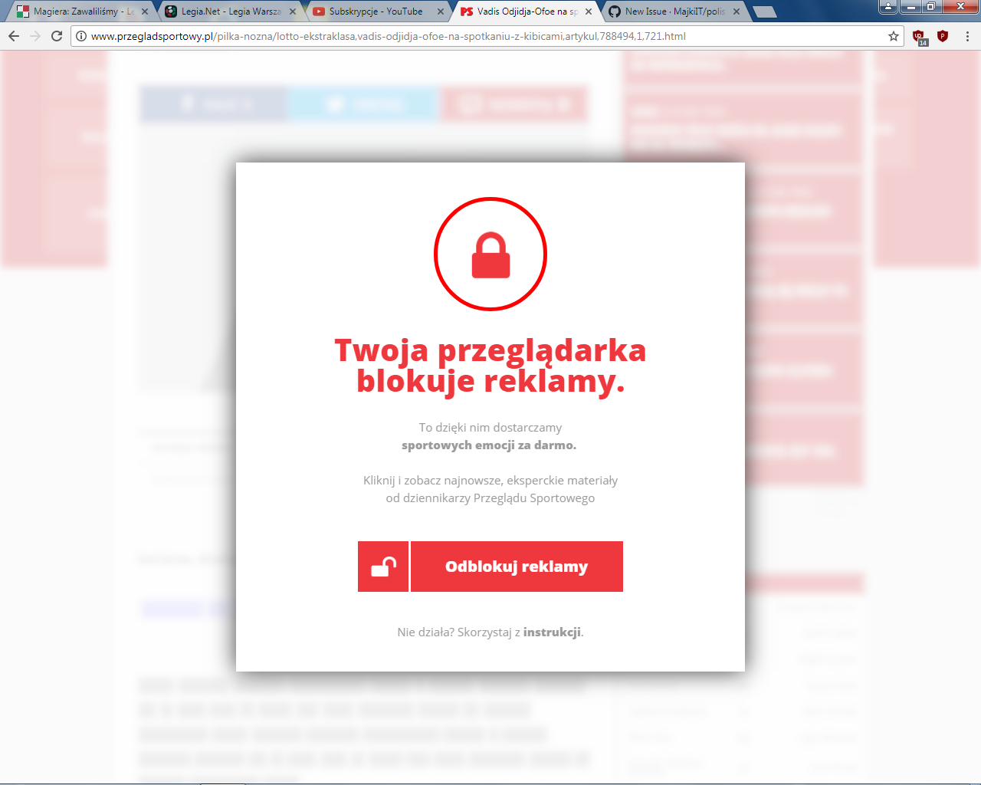The image size is (981, 785).
Task: Open the uBlock Origin extension icon
Action: (920, 37)
